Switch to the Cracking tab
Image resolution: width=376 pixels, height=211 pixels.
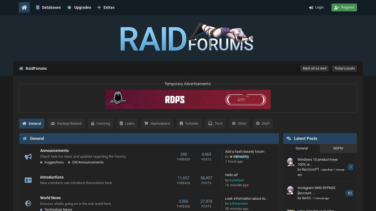100,123
